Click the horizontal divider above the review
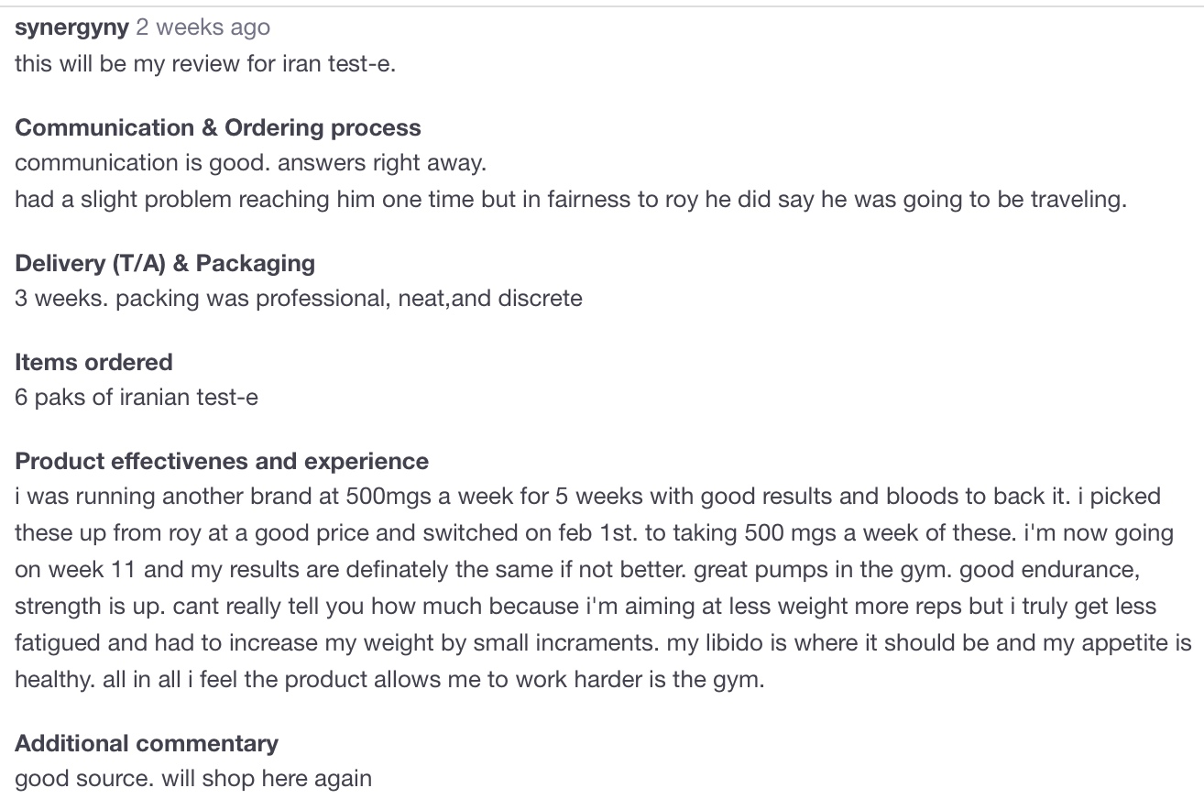This screenshot has width=1204, height=810. [x=602, y=6]
